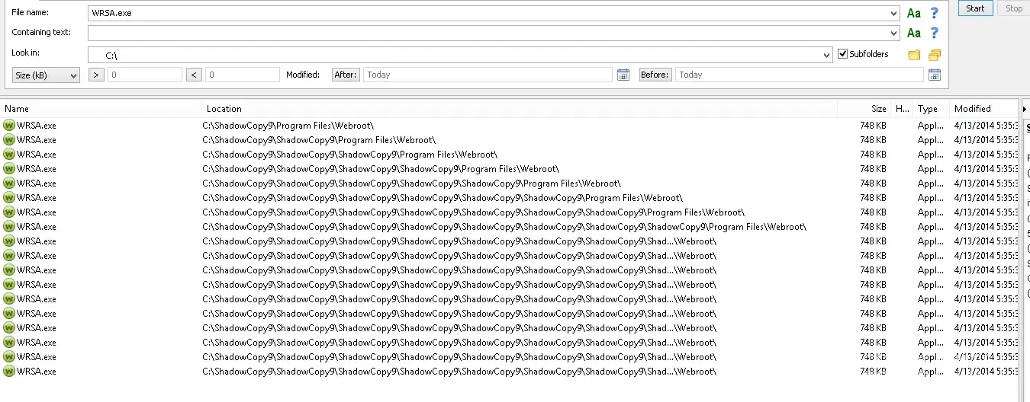This screenshot has width=1030, height=402.
Task: Click the greater-than size filter button
Action: [97, 75]
